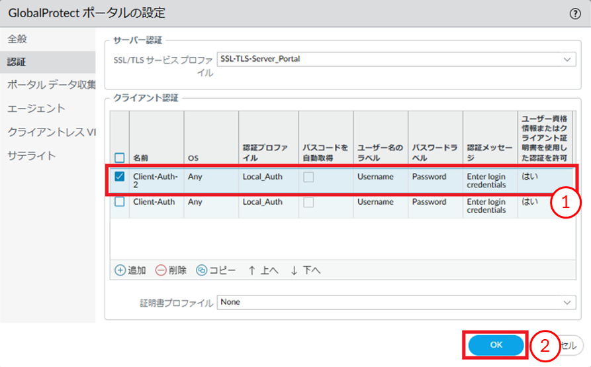Screen dimensions: 591x367
Task: Uncheck the Client-Auth-2 row checkbox
Action: (x=120, y=177)
